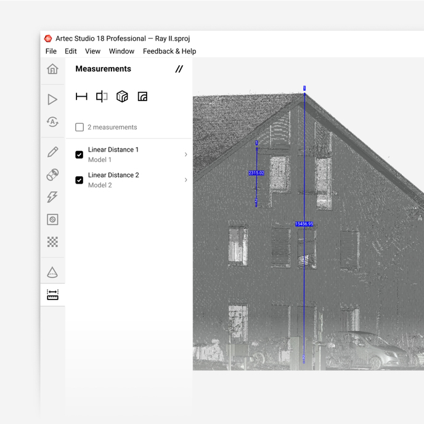
Task: Click the Artec Studio red logo icon
Action: [48, 38]
